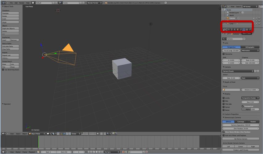The height and width of the screenshot is (154, 263).
Task: Enable the translate manipulator arrow icon
Action: 64,134
